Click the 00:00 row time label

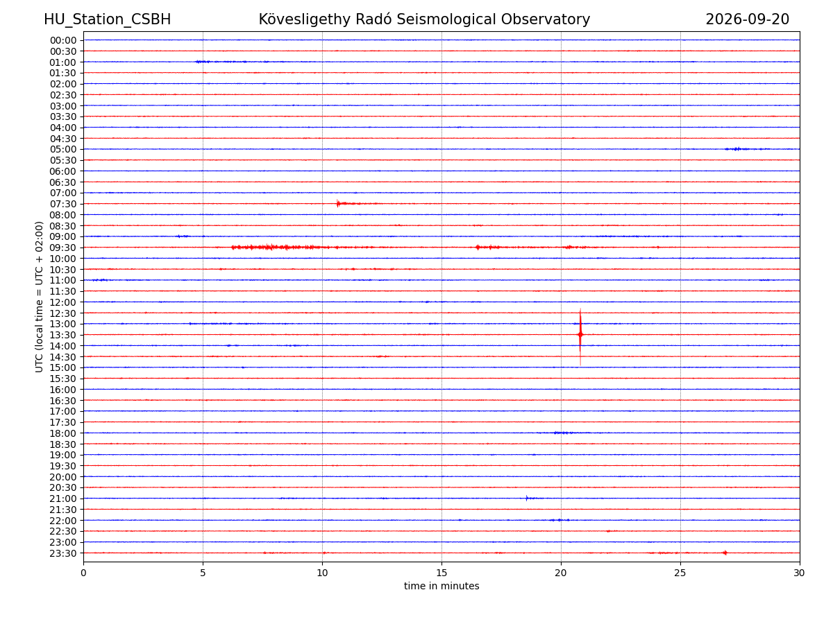point(62,40)
